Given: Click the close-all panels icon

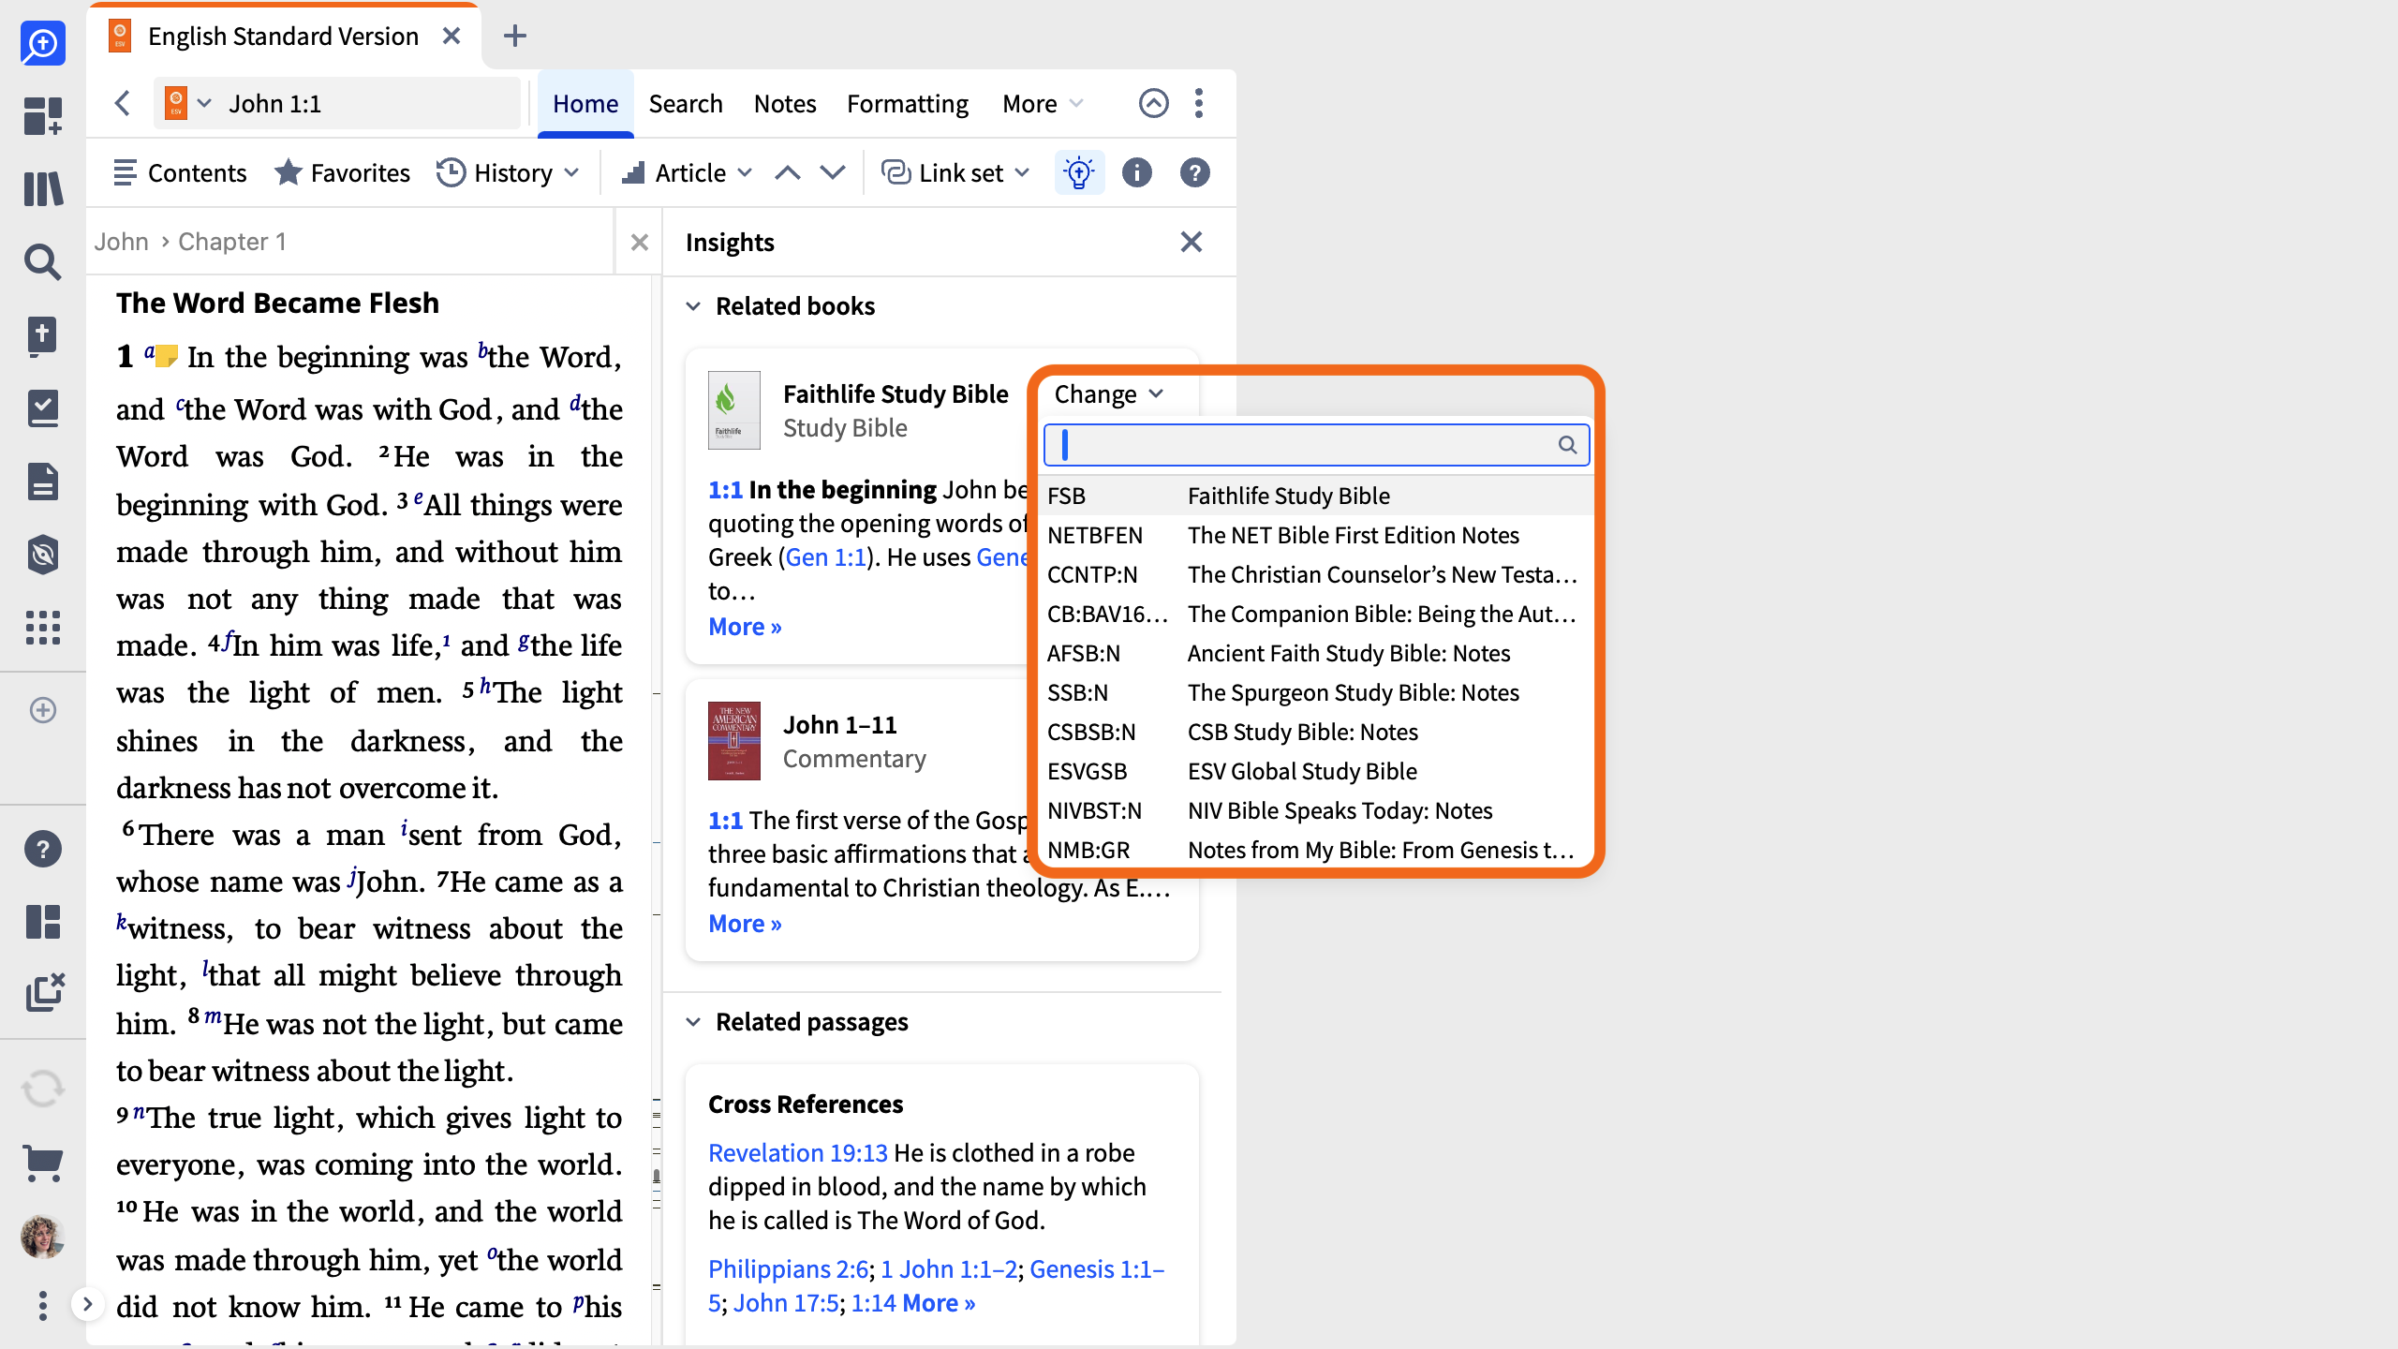Looking at the screenshot, I should (45, 992).
